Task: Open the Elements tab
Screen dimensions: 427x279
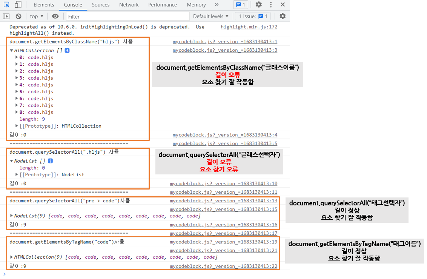Action: click(44, 5)
